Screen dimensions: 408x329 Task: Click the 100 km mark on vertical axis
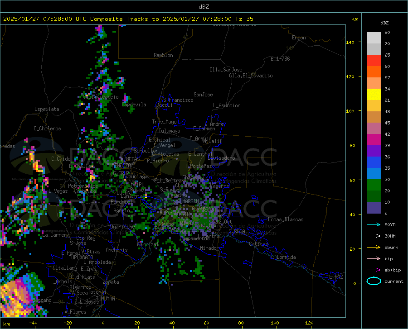tap(350, 111)
